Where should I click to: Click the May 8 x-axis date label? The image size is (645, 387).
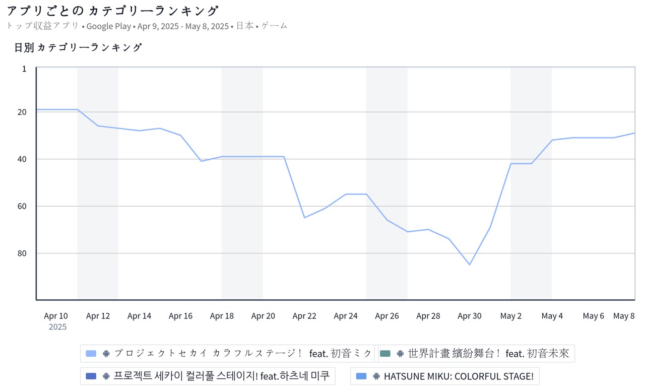tap(624, 316)
